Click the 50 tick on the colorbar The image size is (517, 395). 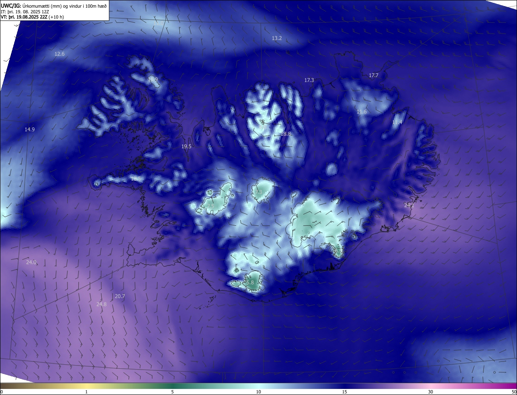(513, 392)
